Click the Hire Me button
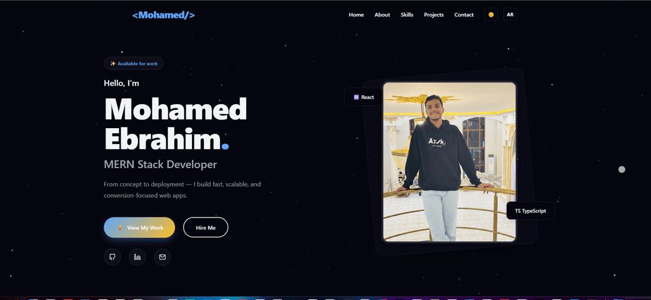Image resolution: width=651 pixels, height=300 pixels. [x=205, y=228]
